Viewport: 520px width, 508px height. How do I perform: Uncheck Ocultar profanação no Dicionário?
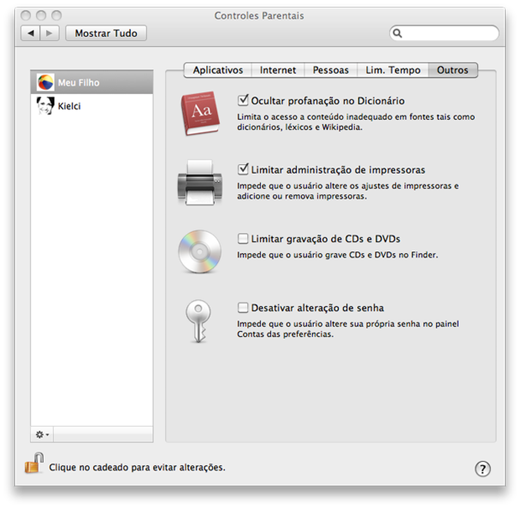tap(243, 100)
